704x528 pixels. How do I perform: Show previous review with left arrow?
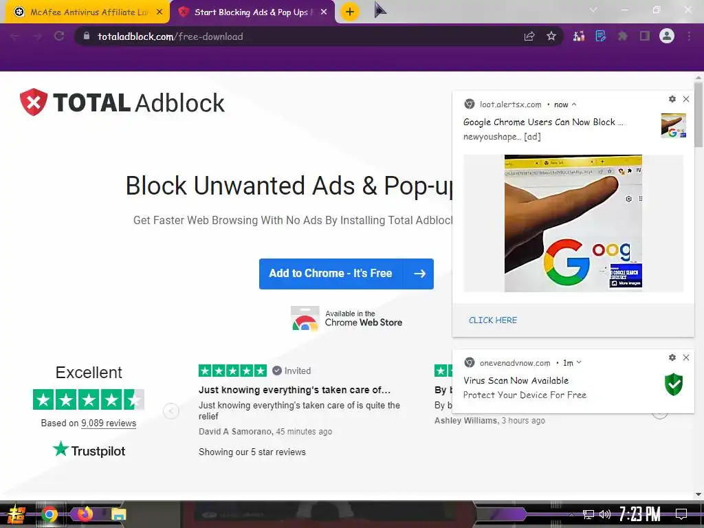coord(171,411)
